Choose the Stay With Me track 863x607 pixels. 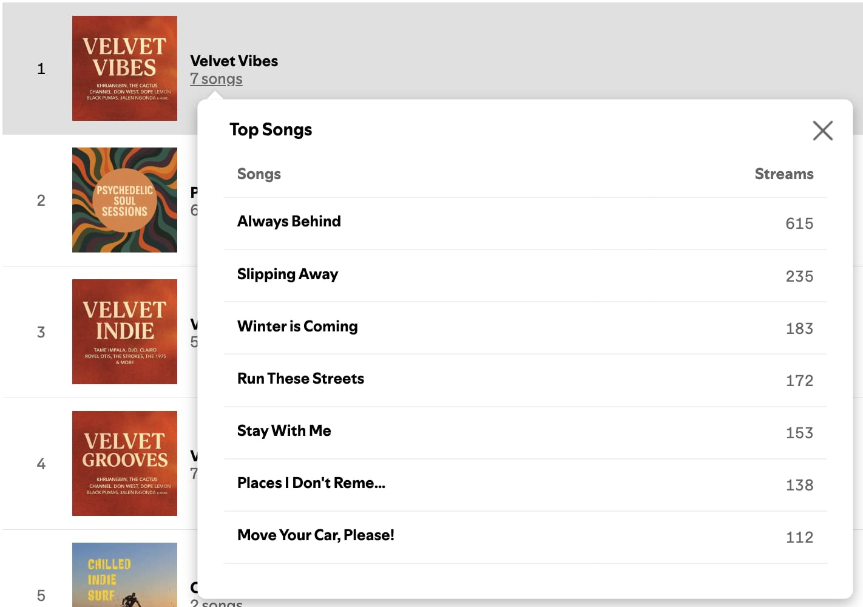tap(284, 431)
